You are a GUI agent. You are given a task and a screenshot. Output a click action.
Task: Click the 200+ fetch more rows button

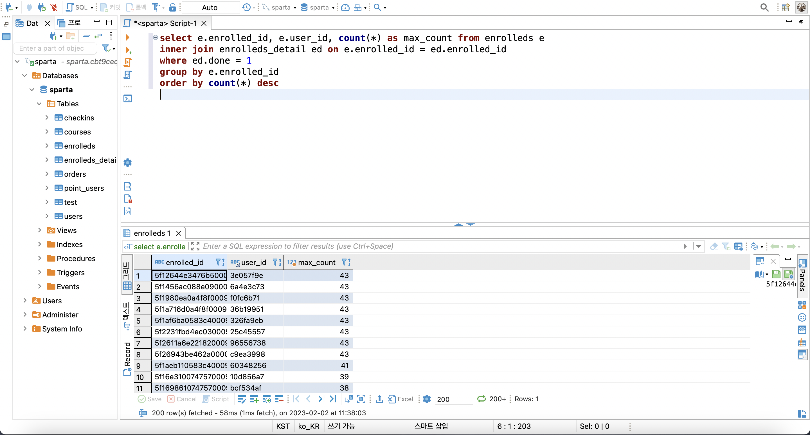pyautogui.click(x=492, y=399)
